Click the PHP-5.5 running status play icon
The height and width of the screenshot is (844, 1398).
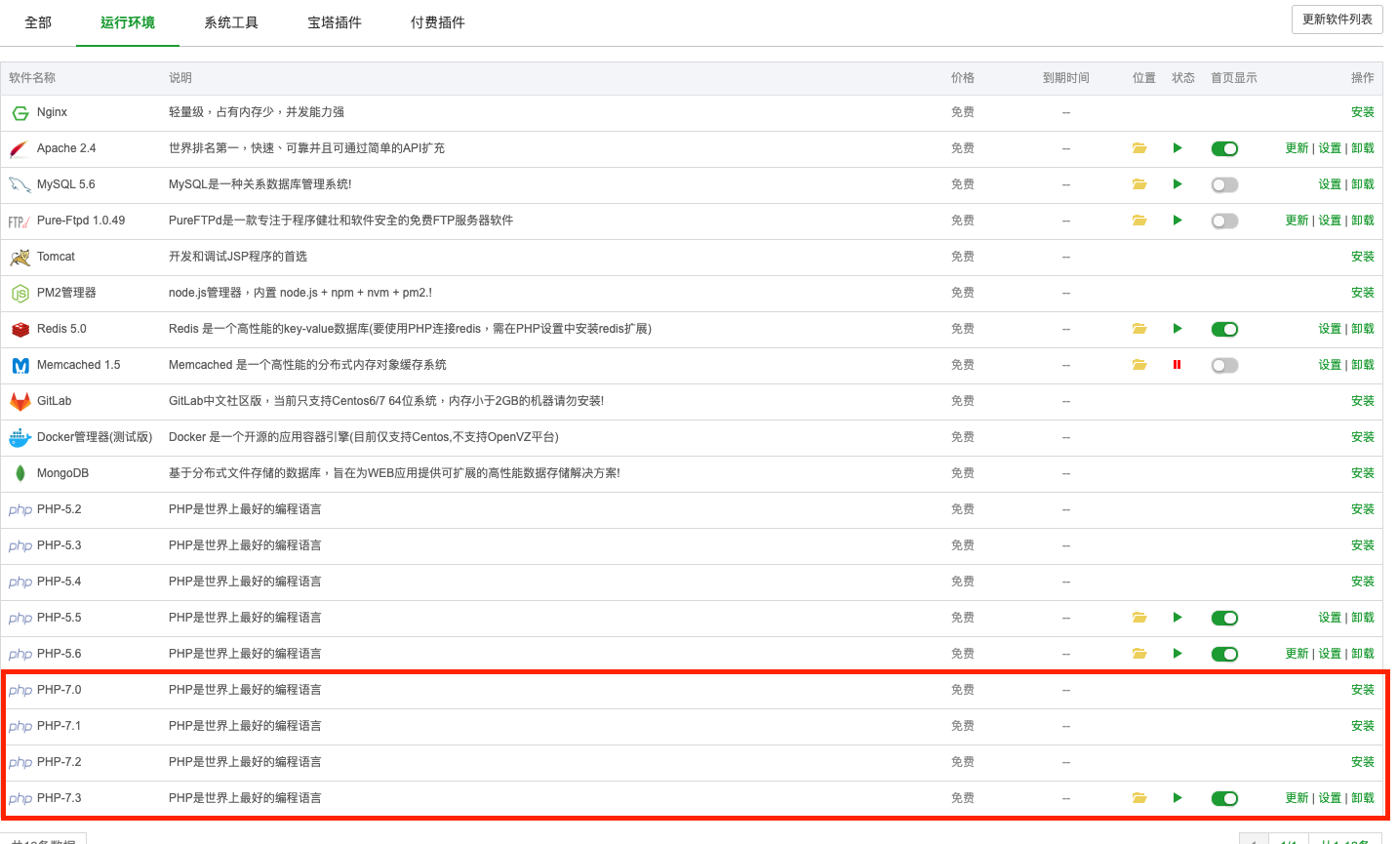pyautogui.click(x=1178, y=618)
